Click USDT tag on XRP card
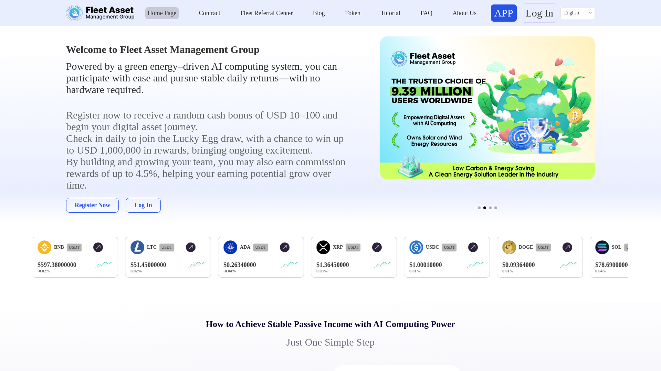This screenshot has width=661, height=371. [353, 247]
